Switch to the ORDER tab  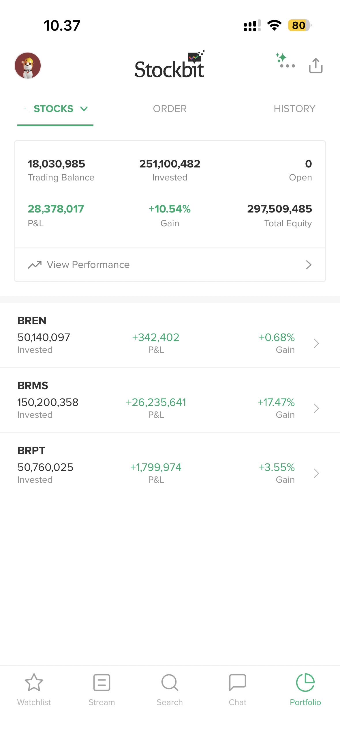tap(170, 109)
